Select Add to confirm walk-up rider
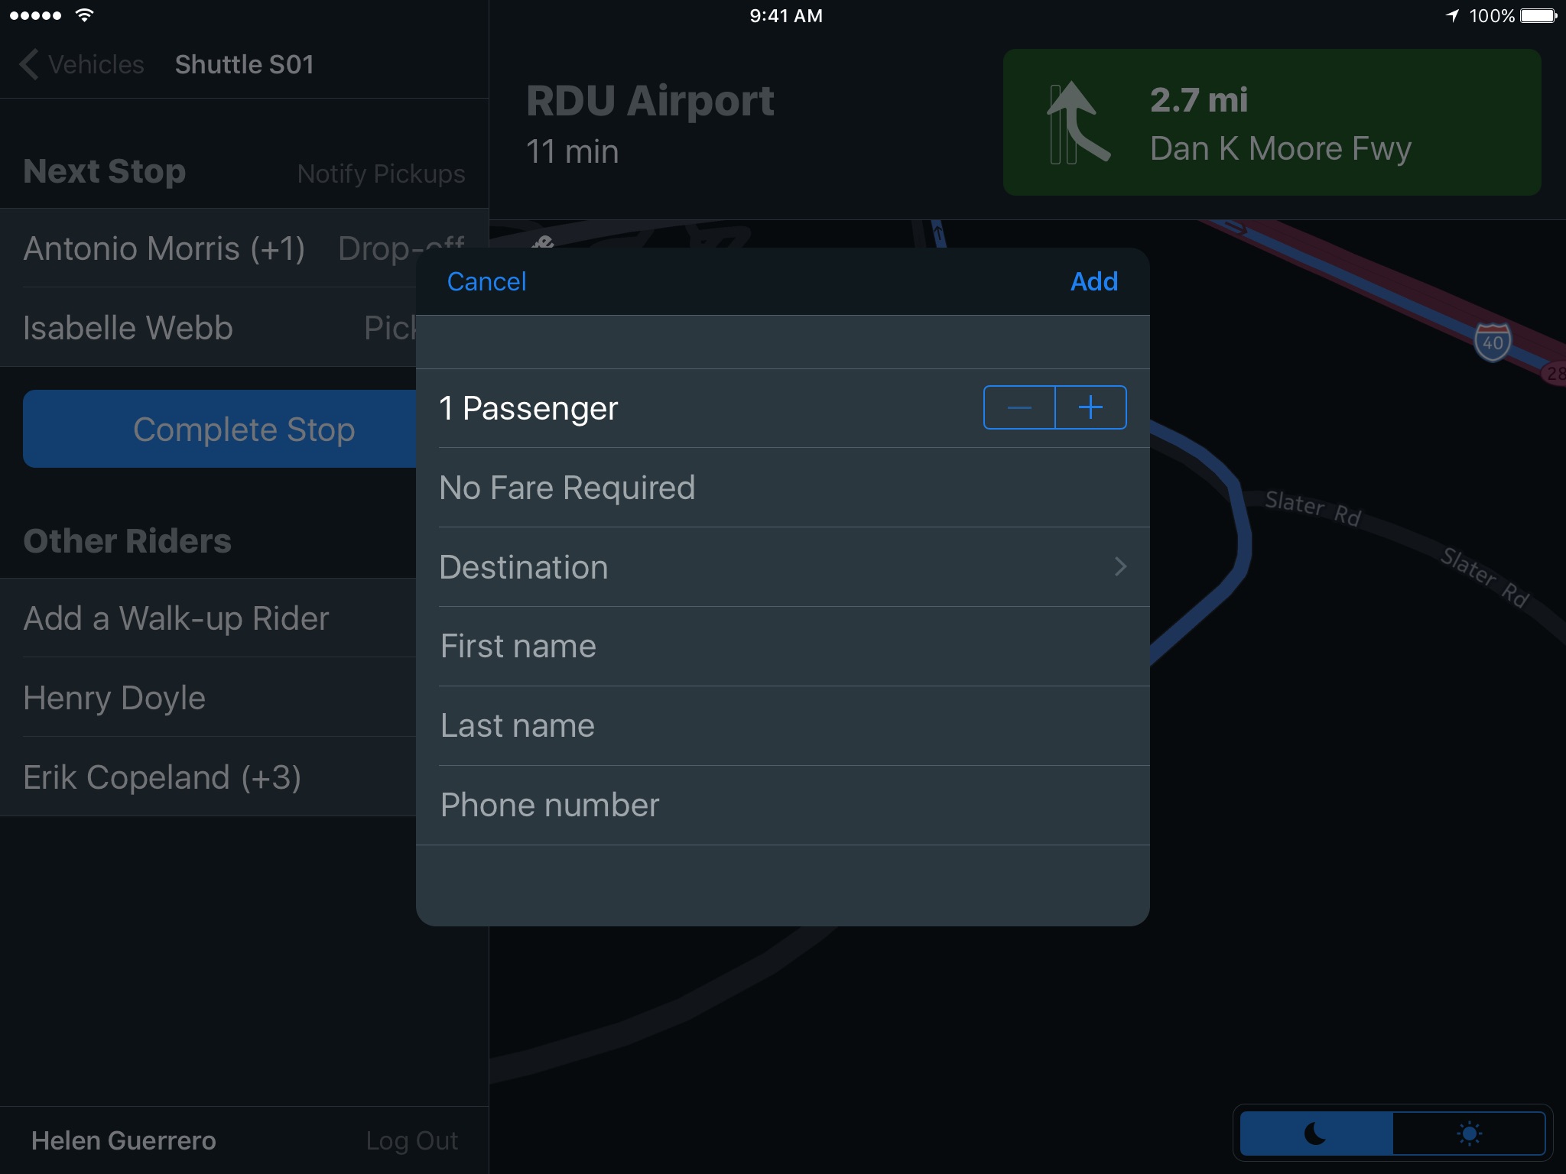 (1093, 282)
